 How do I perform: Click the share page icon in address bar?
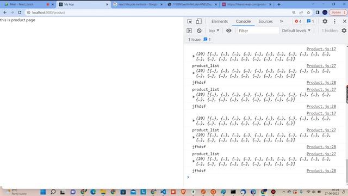coord(301,13)
